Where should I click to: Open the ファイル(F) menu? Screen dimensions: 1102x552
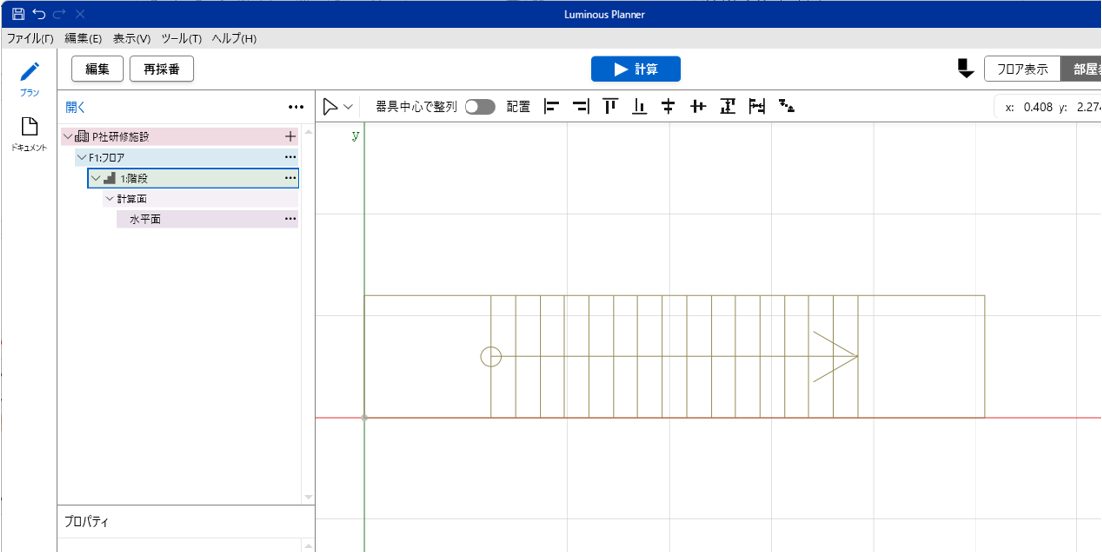coord(31,39)
